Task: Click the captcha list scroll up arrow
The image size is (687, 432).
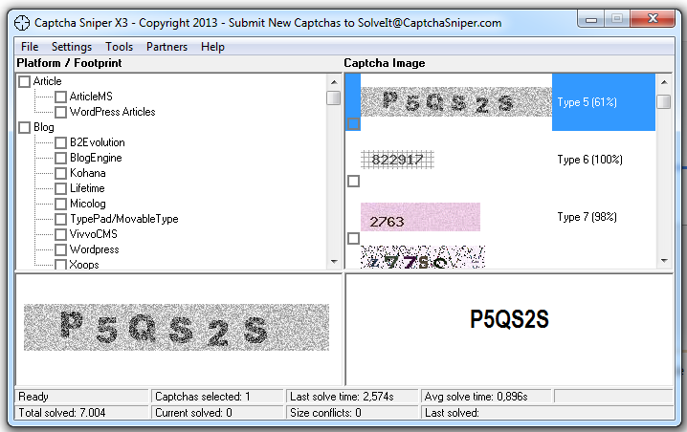Action: [x=664, y=82]
